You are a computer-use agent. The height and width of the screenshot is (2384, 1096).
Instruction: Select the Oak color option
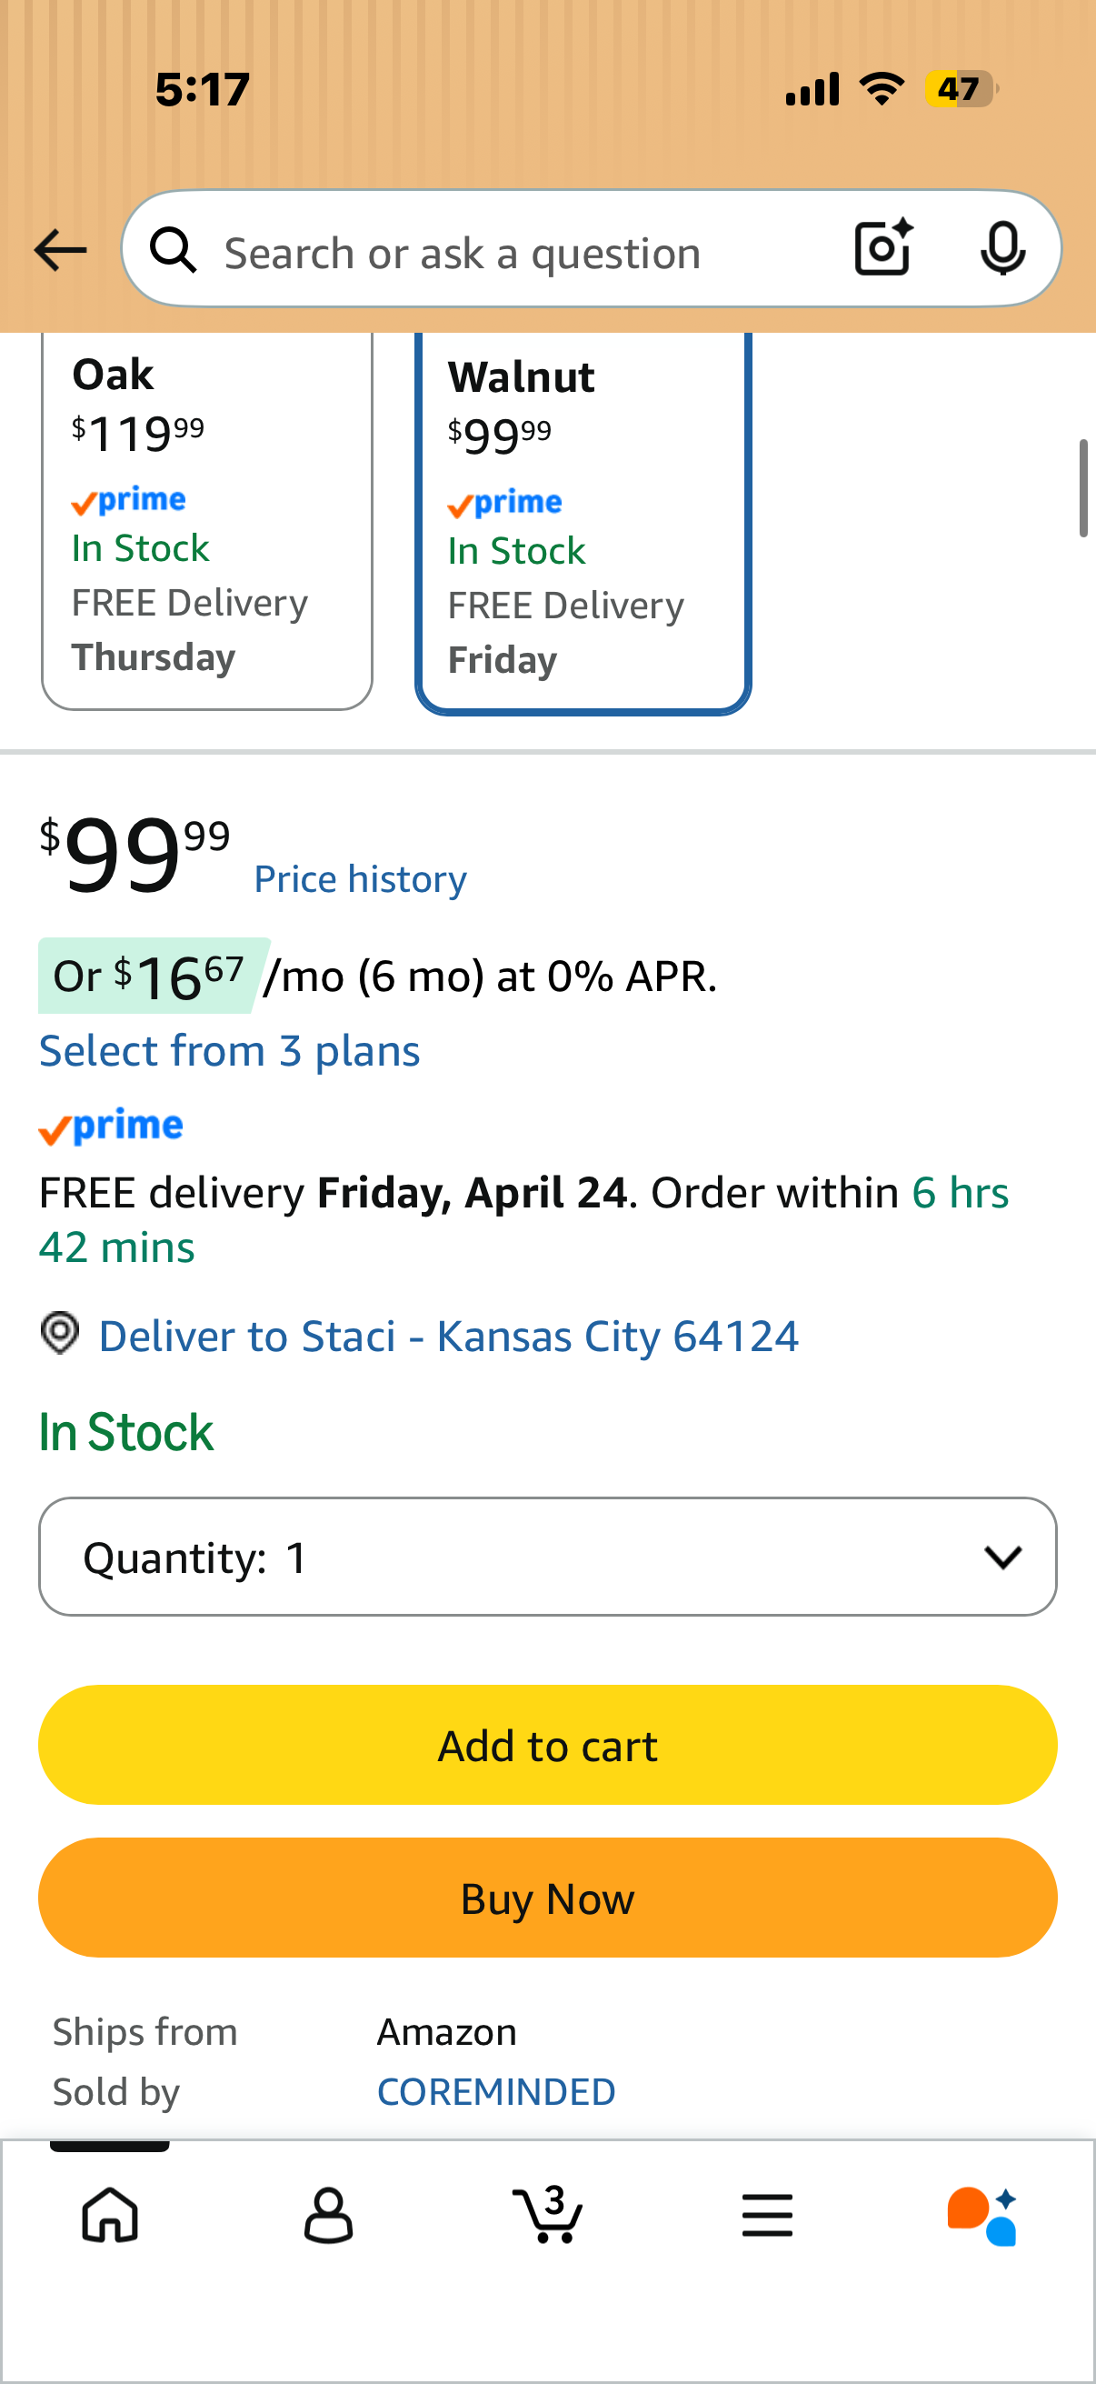click(x=207, y=520)
